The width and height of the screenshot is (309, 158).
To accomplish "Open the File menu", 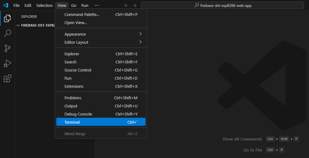I will (x=16, y=5).
